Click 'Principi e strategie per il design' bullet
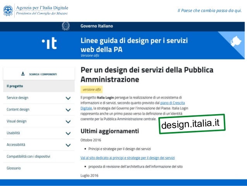 click(120, 149)
